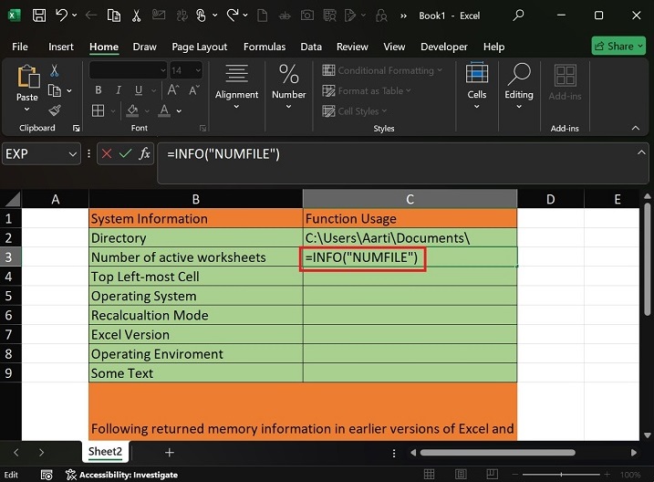Add a new sheet with plus icon
The width and height of the screenshot is (654, 482).
[170, 452]
